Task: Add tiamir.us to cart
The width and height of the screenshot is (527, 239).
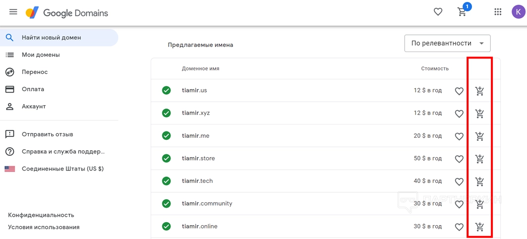Action: (479, 91)
